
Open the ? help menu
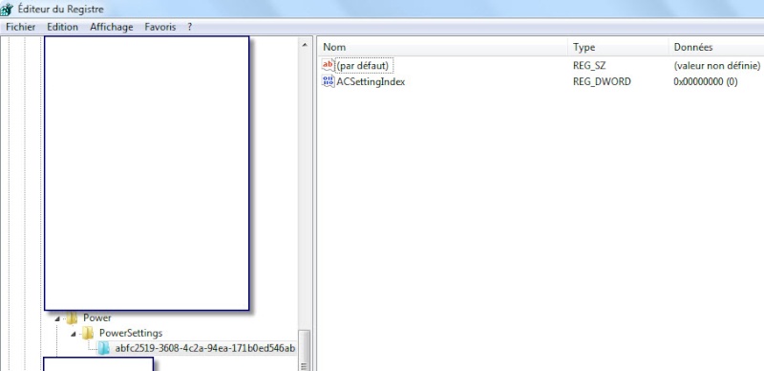(189, 28)
